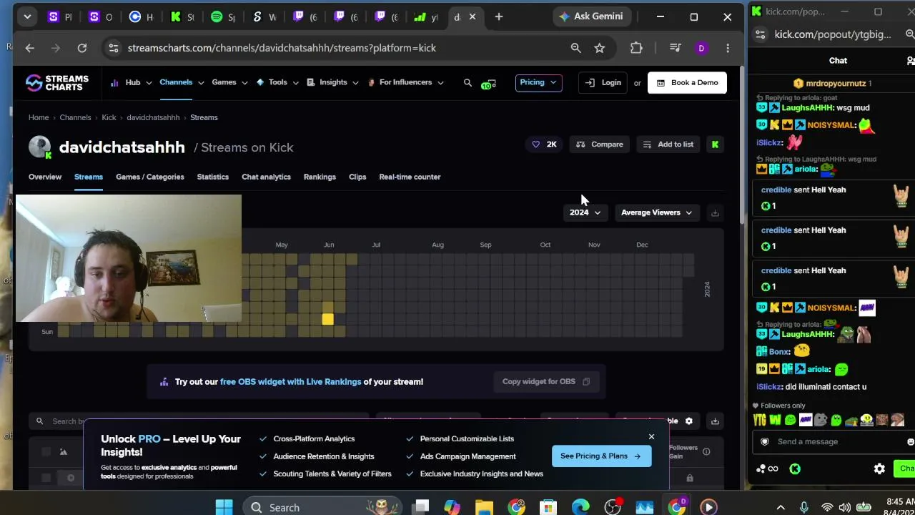Open the Chrome media controls icon
The height and width of the screenshot is (515, 915).
pos(675,48)
